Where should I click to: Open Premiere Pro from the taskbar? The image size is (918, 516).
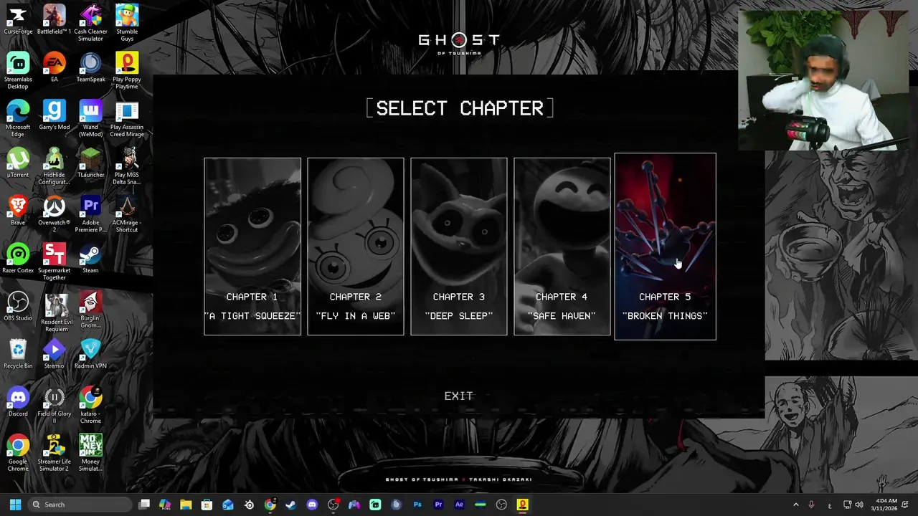[438, 505]
